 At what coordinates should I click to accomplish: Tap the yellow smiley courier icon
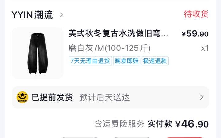pos(22,97)
